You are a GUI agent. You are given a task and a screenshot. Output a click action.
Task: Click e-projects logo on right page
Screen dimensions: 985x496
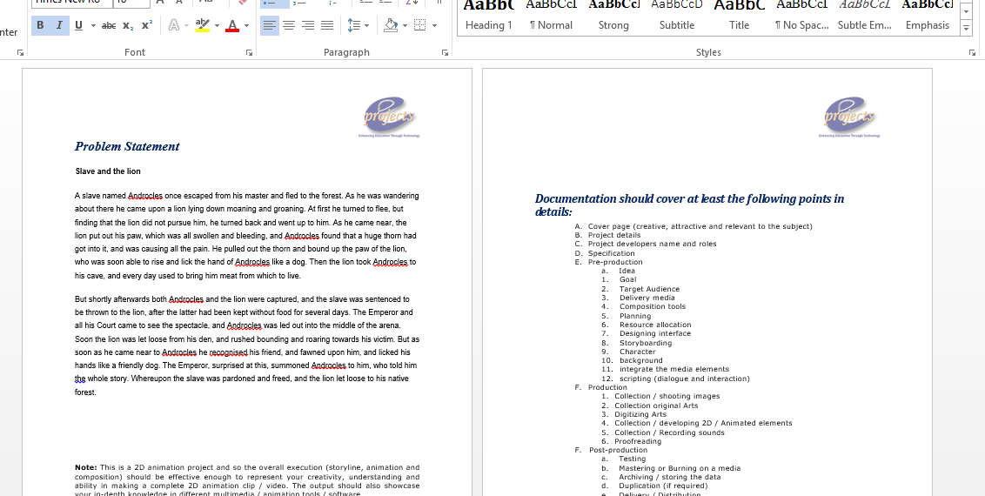click(x=849, y=117)
